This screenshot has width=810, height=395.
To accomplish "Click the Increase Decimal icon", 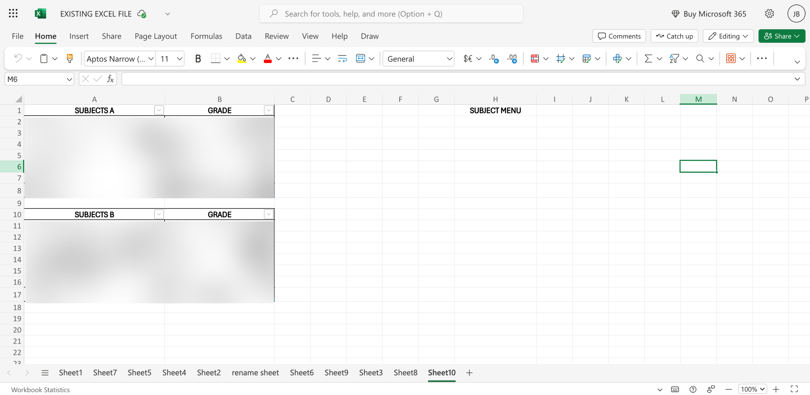I will [494, 59].
